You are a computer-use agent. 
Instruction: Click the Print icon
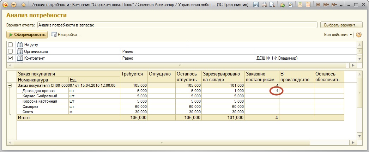click(264, 5)
